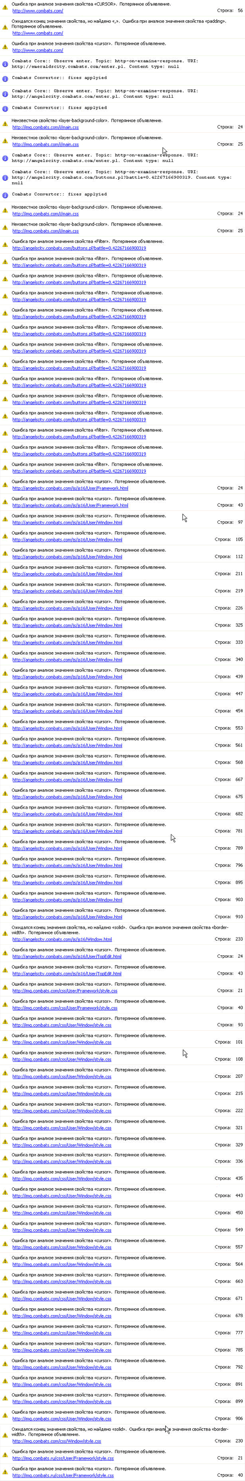Open css/Window/style.css link in the Строка 230 row
245x1481 pixels.
57,1442
